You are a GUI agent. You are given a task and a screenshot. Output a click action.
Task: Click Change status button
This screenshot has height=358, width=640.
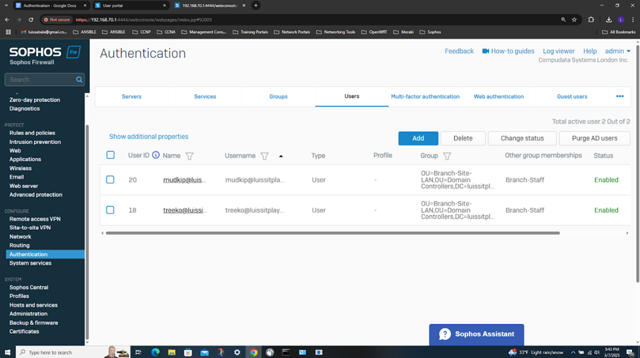[x=522, y=138]
